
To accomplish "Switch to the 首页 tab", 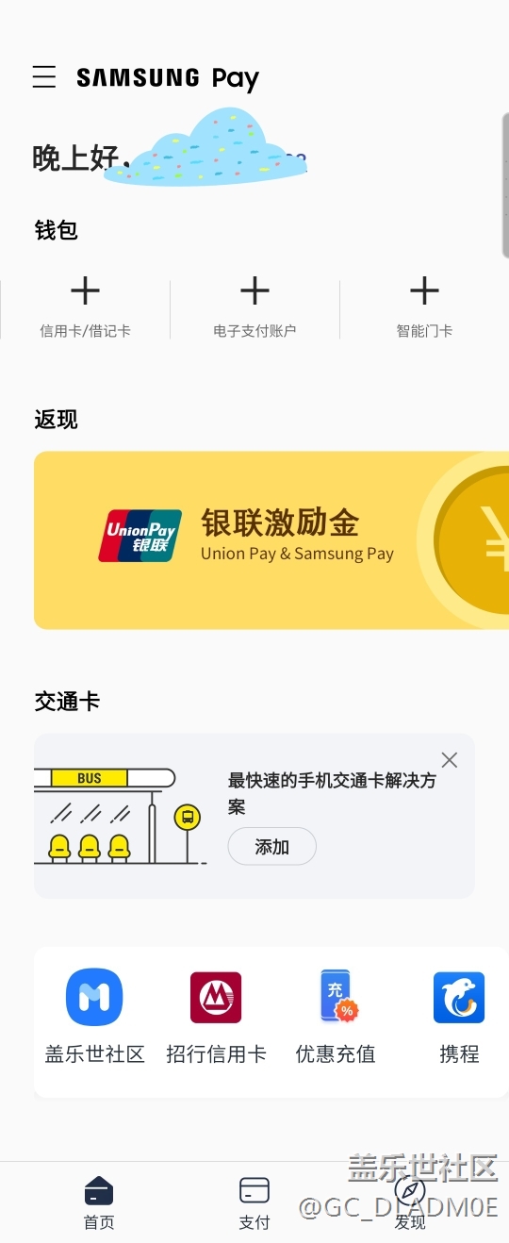I will click(x=99, y=1202).
